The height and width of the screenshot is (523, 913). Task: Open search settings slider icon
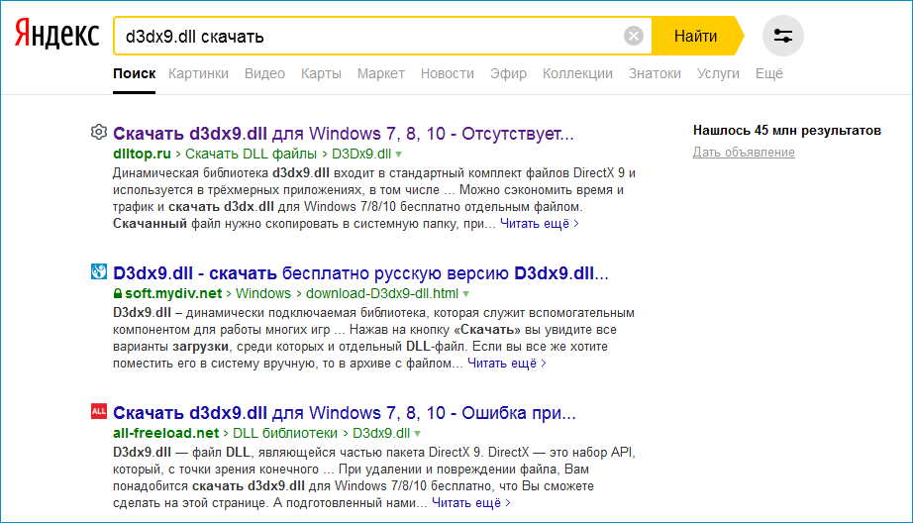click(x=782, y=36)
